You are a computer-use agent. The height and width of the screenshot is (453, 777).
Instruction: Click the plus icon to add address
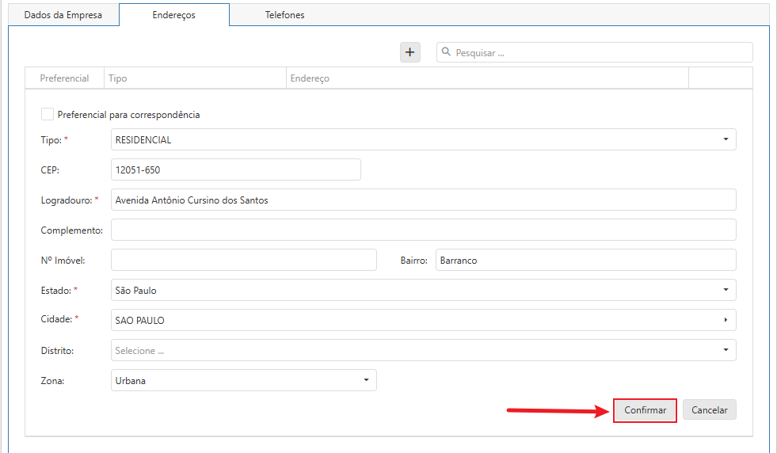[409, 52]
